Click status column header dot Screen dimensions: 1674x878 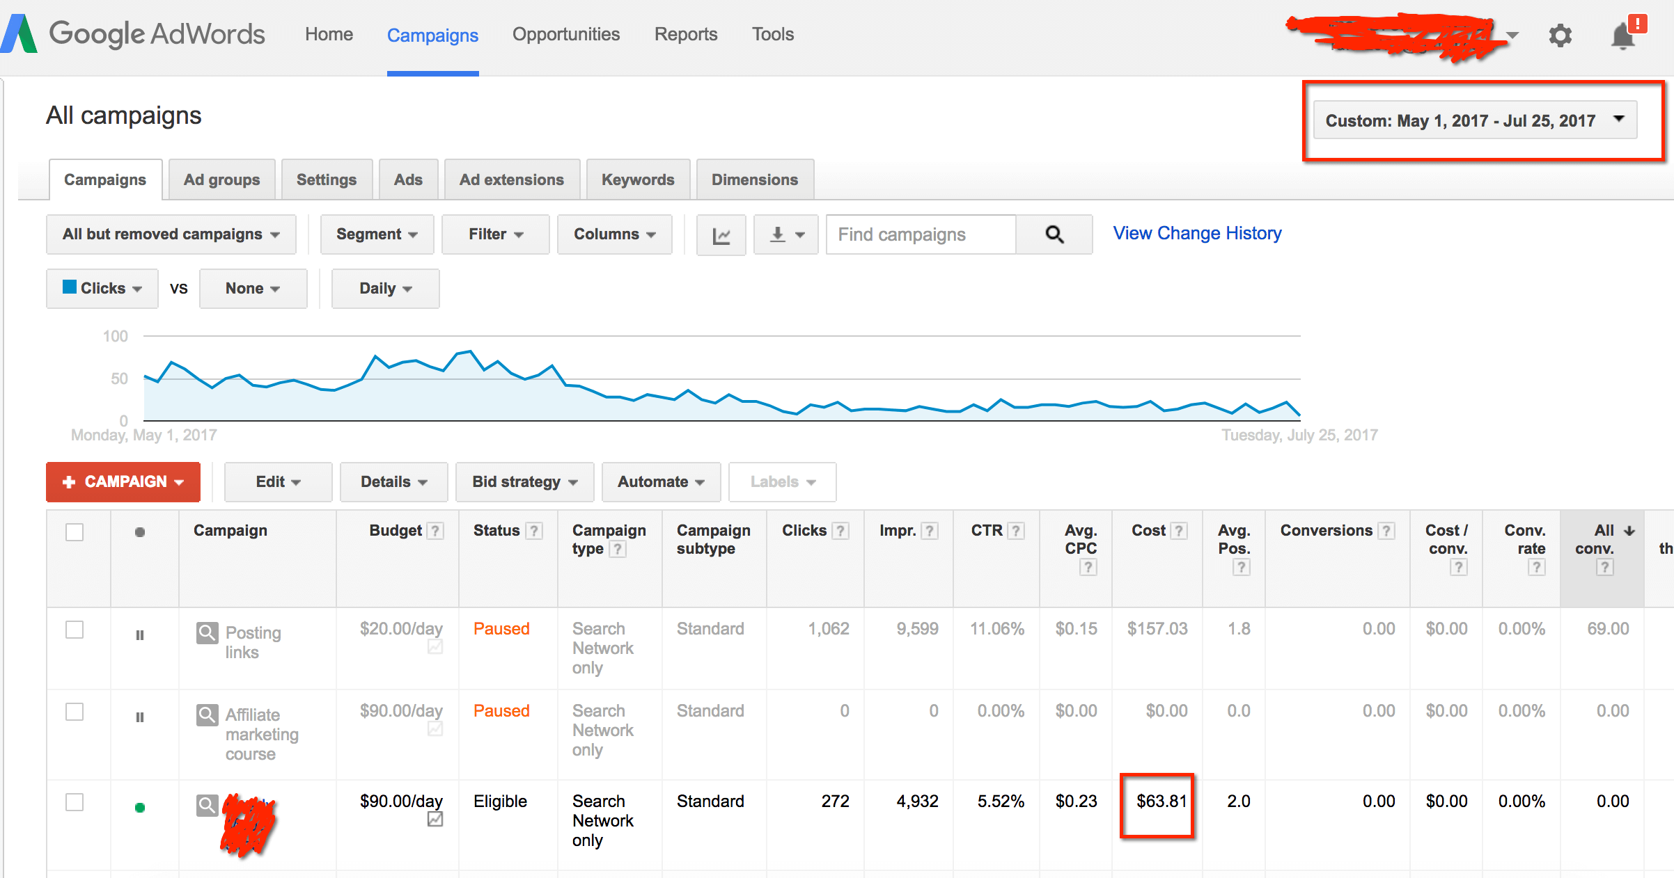[140, 532]
